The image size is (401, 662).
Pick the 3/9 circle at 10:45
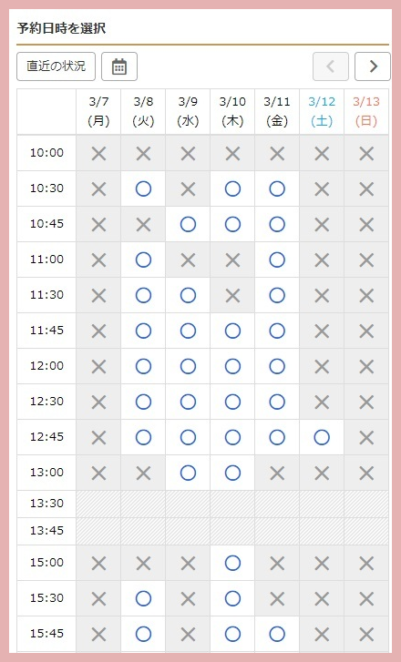tap(188, 224)
